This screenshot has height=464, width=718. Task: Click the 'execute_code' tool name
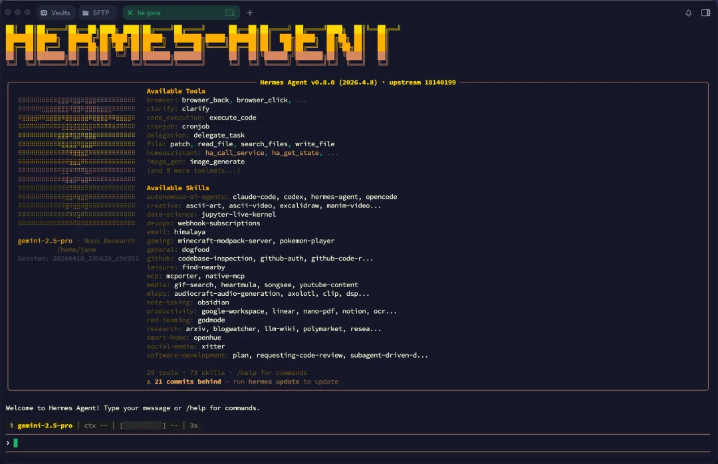click(233, 118)
